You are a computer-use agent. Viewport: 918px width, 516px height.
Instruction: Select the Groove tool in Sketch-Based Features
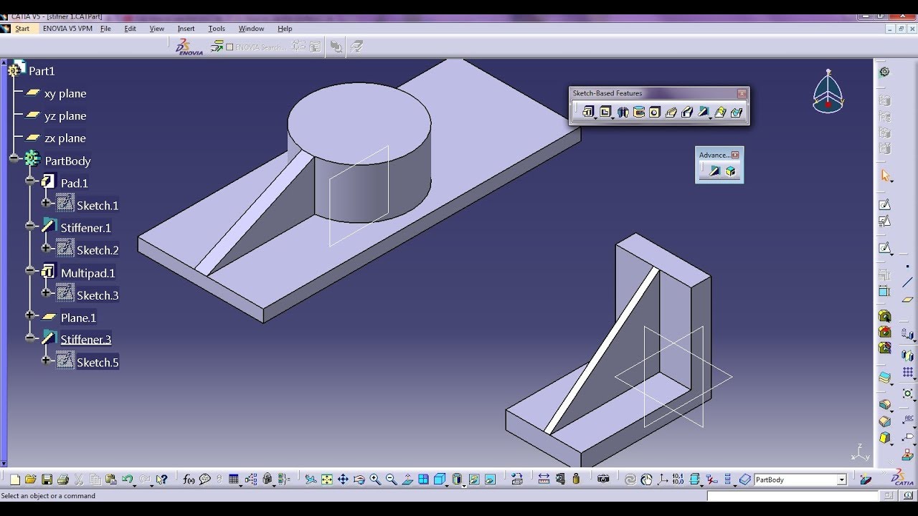coord(639,112)
